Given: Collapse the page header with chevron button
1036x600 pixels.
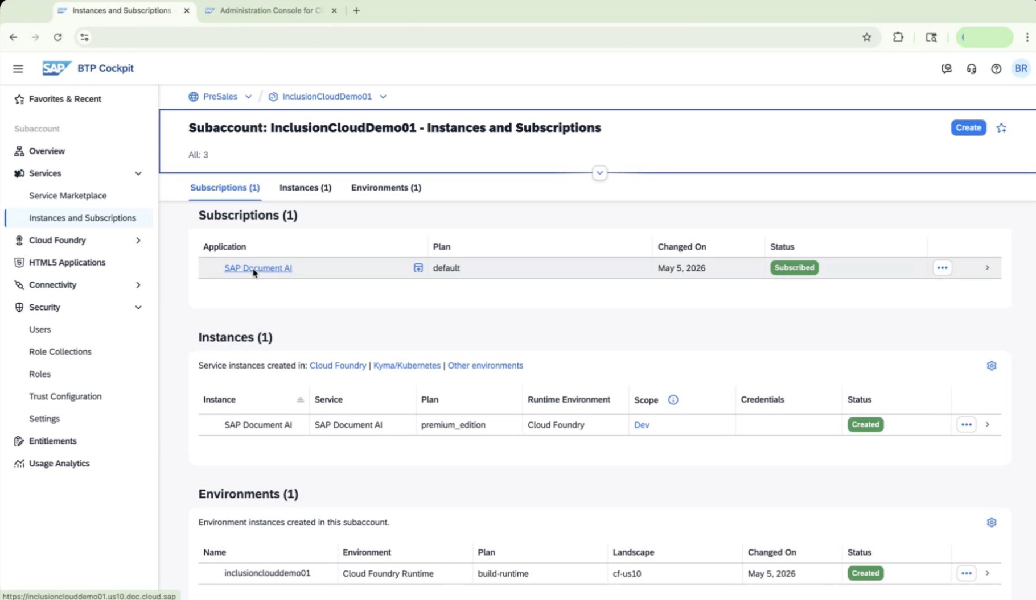Looking at the screenshot, I should pyautogui.click(x=599, y=173).
